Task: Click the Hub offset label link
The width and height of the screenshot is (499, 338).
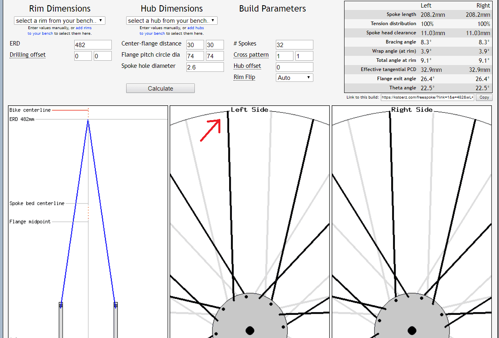Action: coord(247,66)
